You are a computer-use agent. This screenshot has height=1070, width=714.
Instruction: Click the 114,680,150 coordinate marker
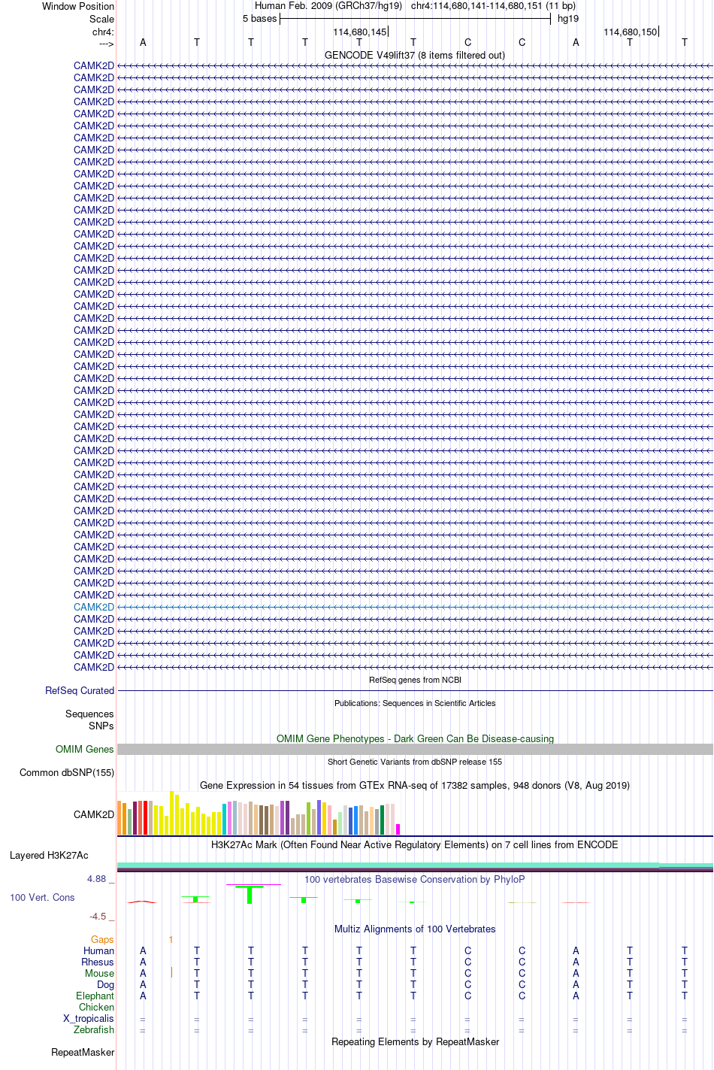[x=630, y=32]
